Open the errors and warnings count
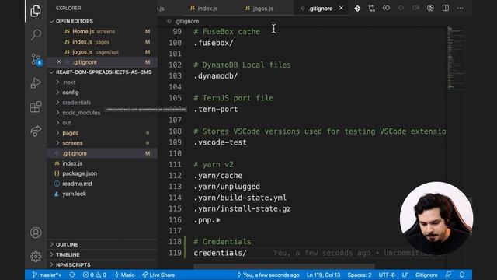The height and width of the screenshot is (280, 497). point(95,275)
